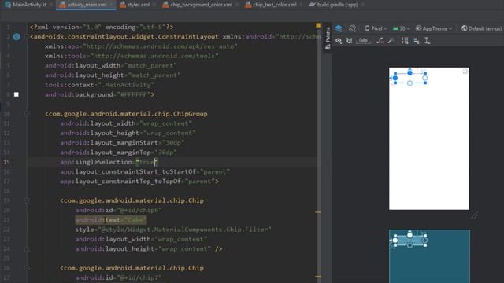Select left constraint handle of ChipGroup in design
Screen dimensions: 504x283
pos(395,78)
